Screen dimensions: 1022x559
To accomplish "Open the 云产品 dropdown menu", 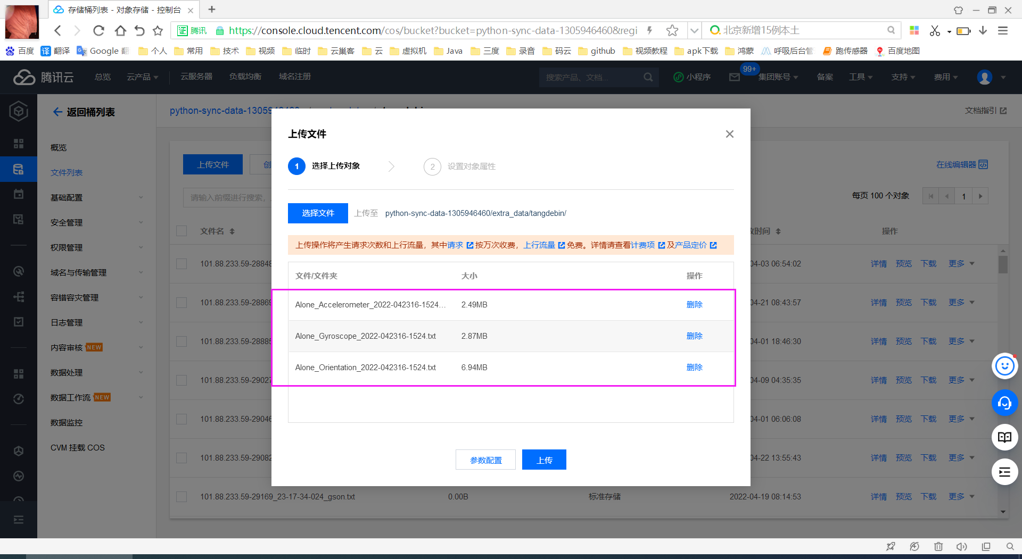I will click(142, 77).
